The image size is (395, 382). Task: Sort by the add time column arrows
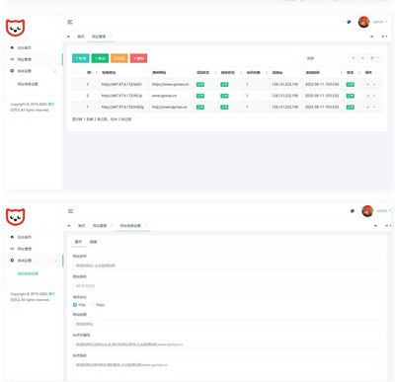click(341, 72)
